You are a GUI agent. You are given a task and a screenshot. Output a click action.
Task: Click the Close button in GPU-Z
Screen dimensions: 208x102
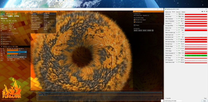(204, 101)
